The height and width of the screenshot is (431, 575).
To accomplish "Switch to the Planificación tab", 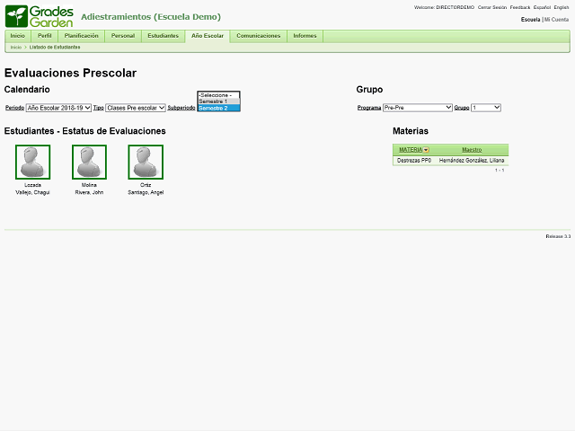I will click(82, 36).
